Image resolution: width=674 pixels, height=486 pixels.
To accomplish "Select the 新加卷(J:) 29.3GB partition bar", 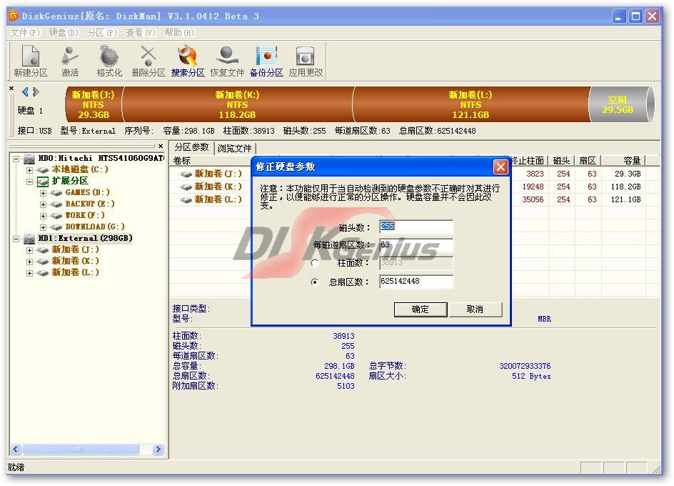I will pyautogui.click(x=94, y=104).
